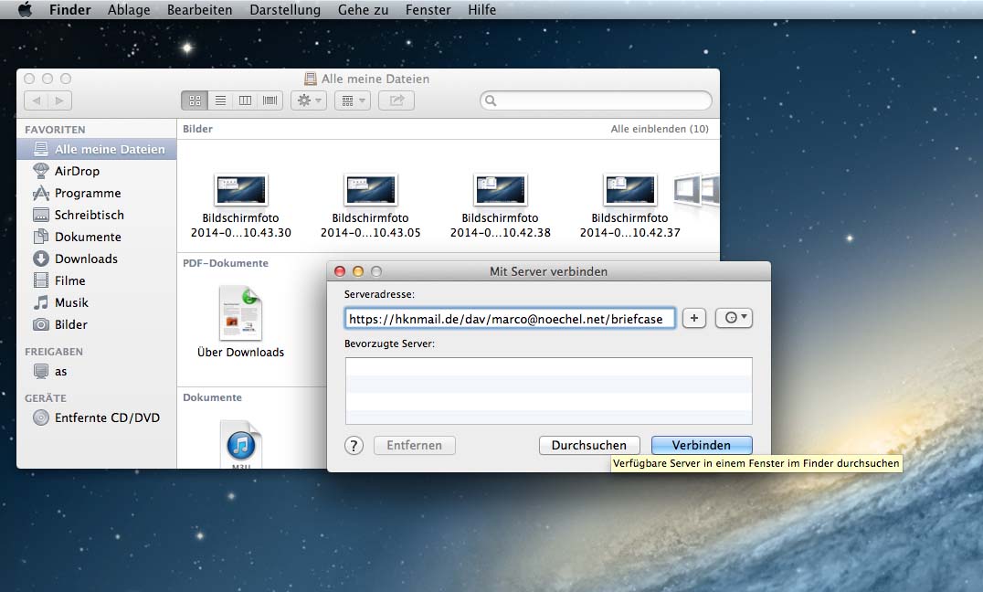Switch Finder to list view
This screenshot has height=592, width=983.
219,100
